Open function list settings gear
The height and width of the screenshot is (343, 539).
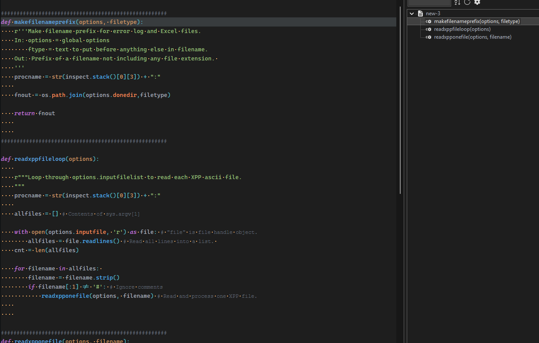477,2
